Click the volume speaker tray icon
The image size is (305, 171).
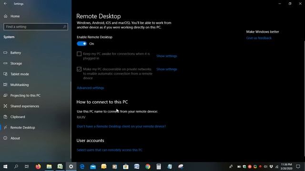click(265, 167)
